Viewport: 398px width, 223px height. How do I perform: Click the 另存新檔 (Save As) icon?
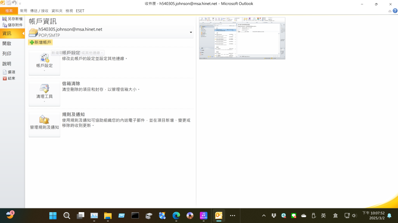[x=5, y=19]
